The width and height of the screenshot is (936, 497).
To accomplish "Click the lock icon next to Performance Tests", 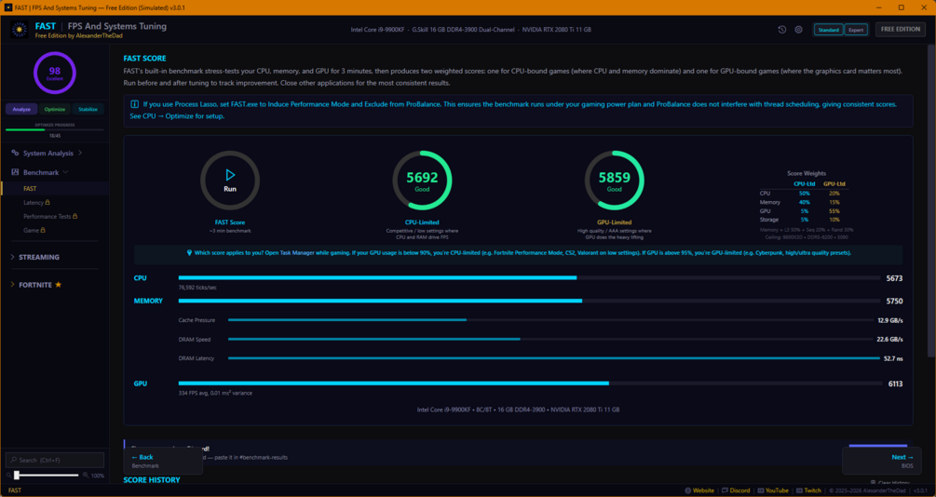I will click(75, 216).
